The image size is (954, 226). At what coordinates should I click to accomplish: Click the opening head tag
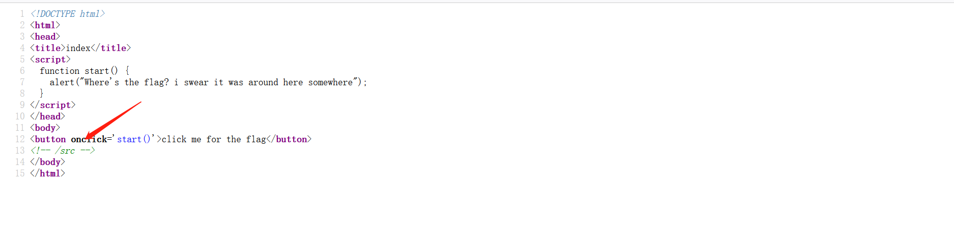(45, 37)
